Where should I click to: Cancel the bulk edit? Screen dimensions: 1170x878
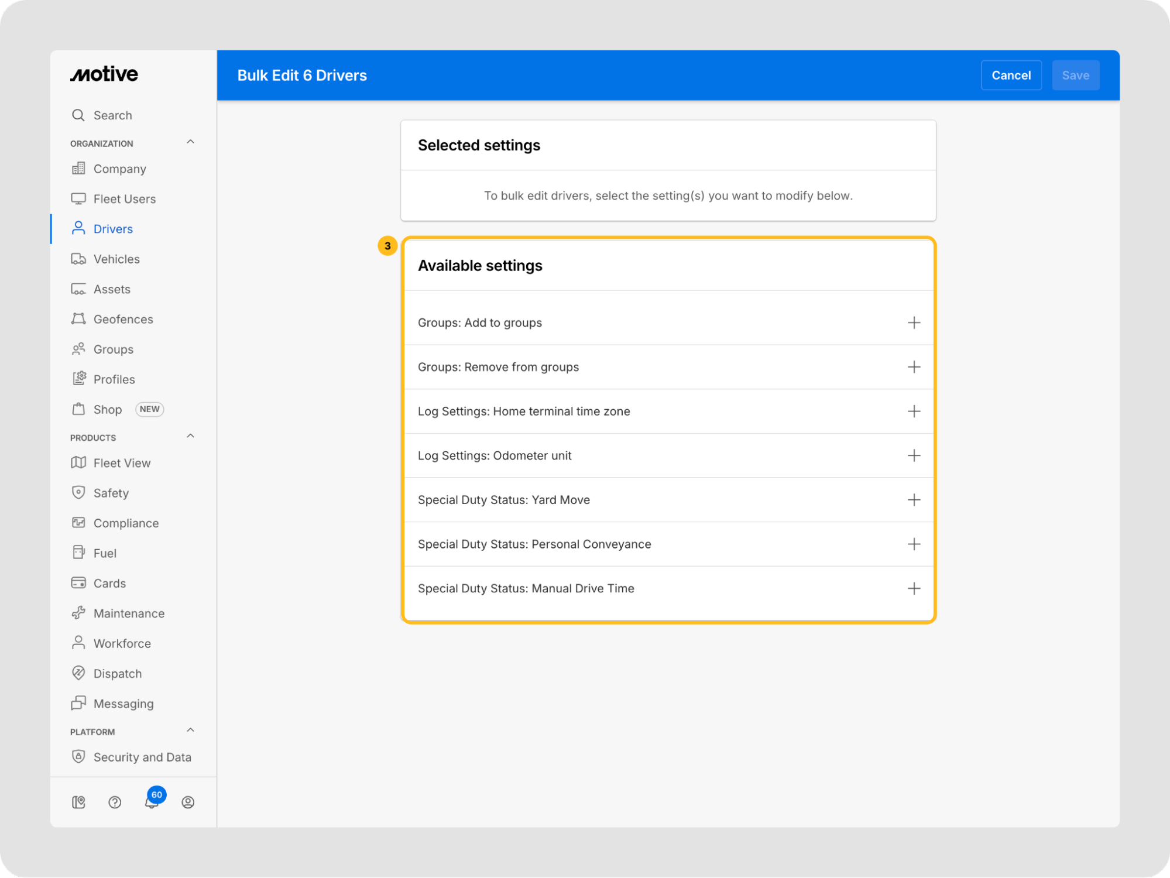pos(1010,75)
